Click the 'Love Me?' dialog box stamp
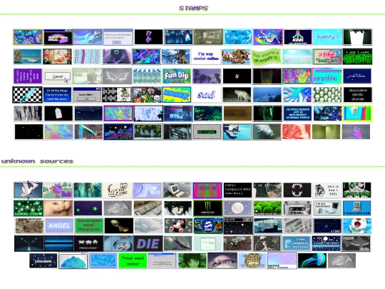 [87, 95]
